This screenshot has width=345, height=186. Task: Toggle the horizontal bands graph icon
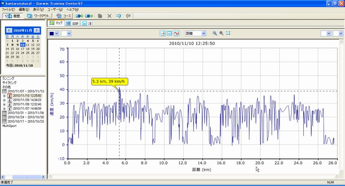169,33
